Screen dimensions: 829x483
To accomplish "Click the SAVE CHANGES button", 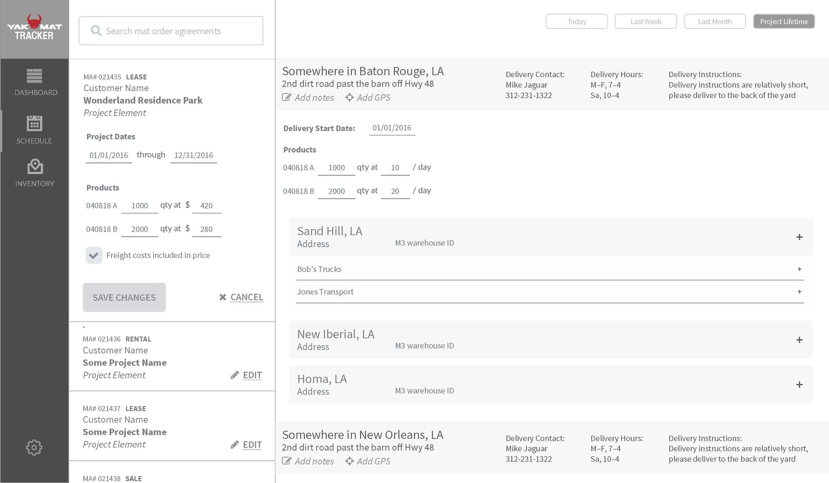I will [124, 297].
